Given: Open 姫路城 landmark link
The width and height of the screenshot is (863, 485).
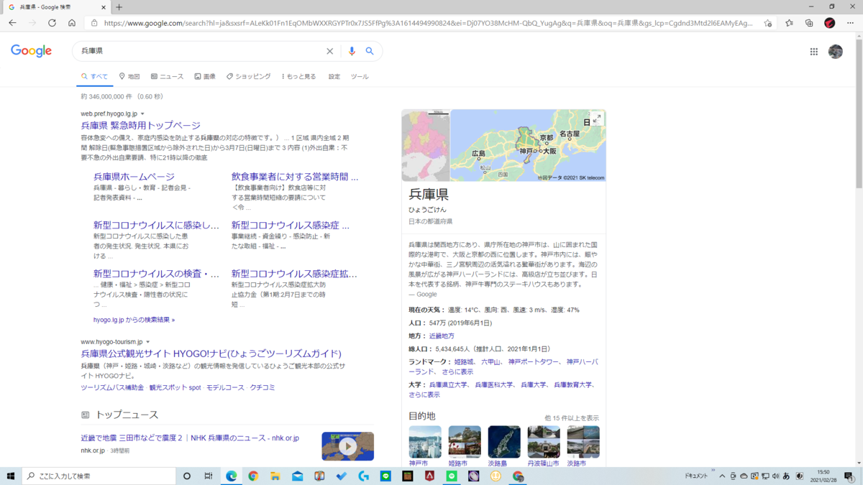Looking at the screenshot, I should point(464,362).
